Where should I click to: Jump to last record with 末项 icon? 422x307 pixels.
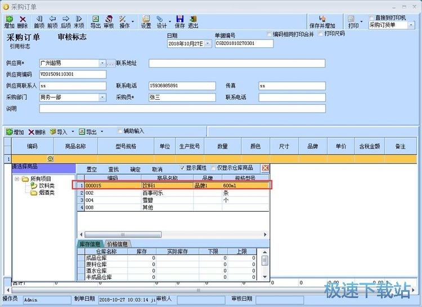tap(79, 19)
